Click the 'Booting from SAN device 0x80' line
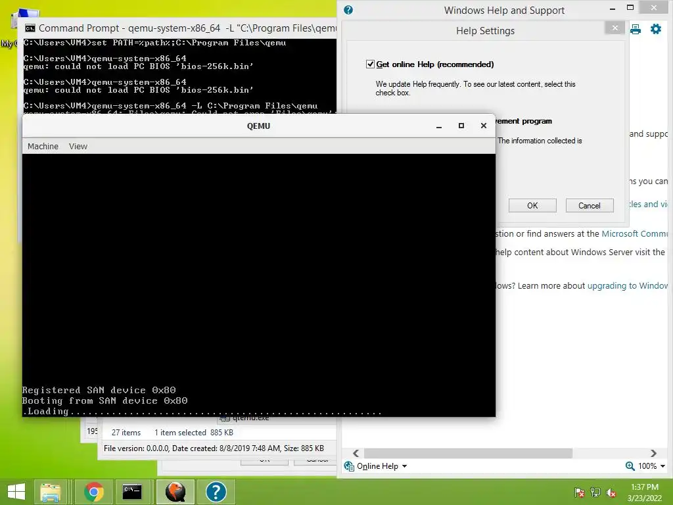Viewport: 673px width, 505px height. pyautogui.click(x=104, y=400)
